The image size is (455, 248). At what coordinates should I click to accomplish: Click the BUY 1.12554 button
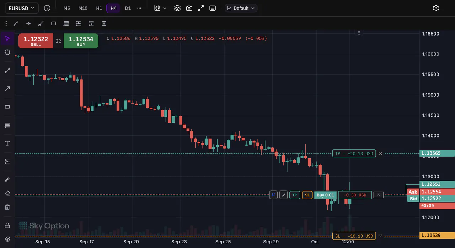click(x=81, y=41)
